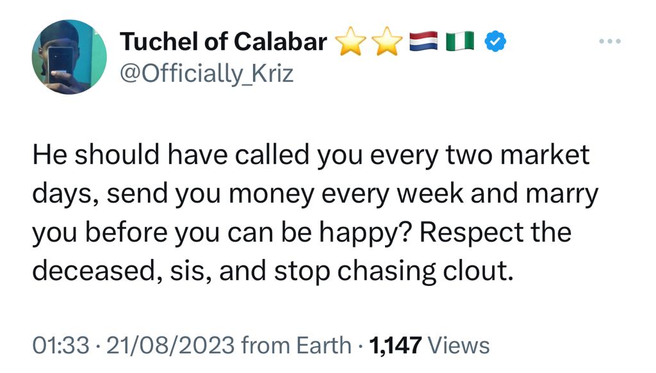This screenshot has width=656, height=373.
Task: Click the Netherlands flag emoji
Action: point(423,42)
